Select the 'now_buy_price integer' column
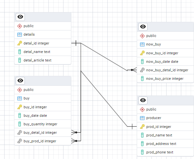The height and width of the screenshot is (159, 194). [166, 79]
